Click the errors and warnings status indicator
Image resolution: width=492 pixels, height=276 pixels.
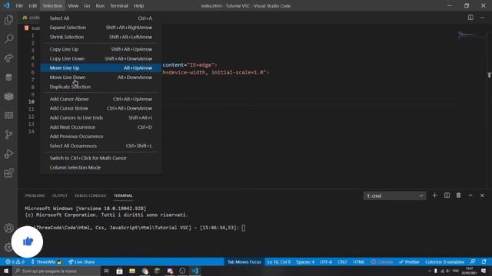point(15,262)
